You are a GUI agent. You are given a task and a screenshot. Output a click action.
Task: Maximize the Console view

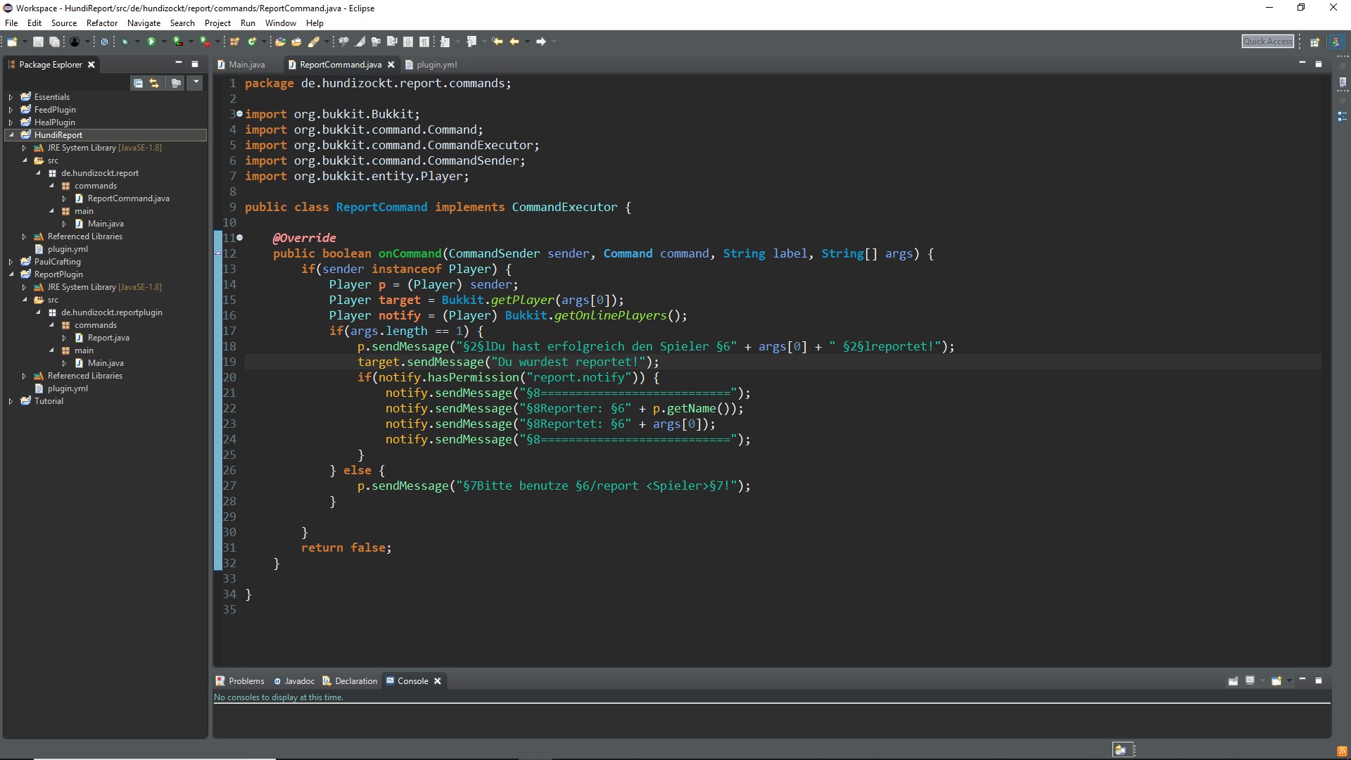tap(1319, 680)
